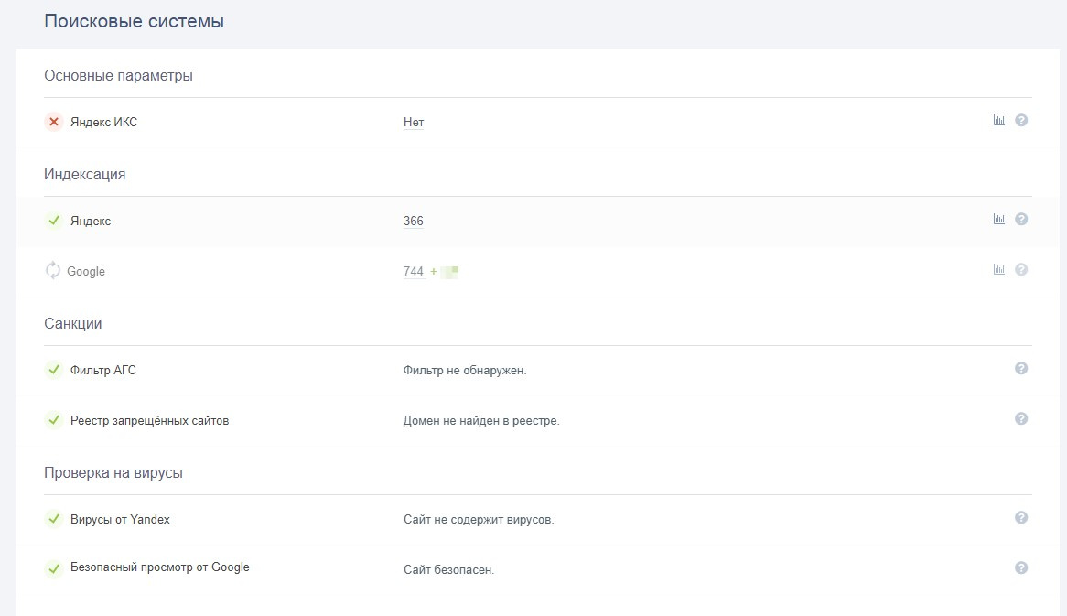Viewport: 1067px width, 616px height.
Task: Show help for Яндекс ИКС
Action: [1021, 120]
